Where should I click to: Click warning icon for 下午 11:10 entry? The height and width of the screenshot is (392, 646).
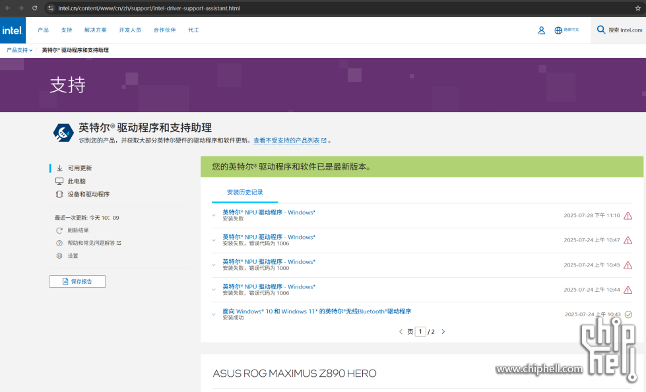tap(628, 216)
